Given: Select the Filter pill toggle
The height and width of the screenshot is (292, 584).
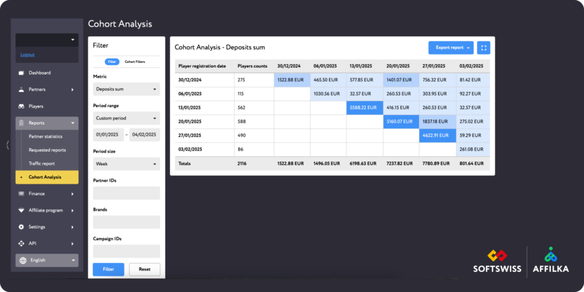Looking at the screenshot, I should pyautogui.click(x=112, y=62).
